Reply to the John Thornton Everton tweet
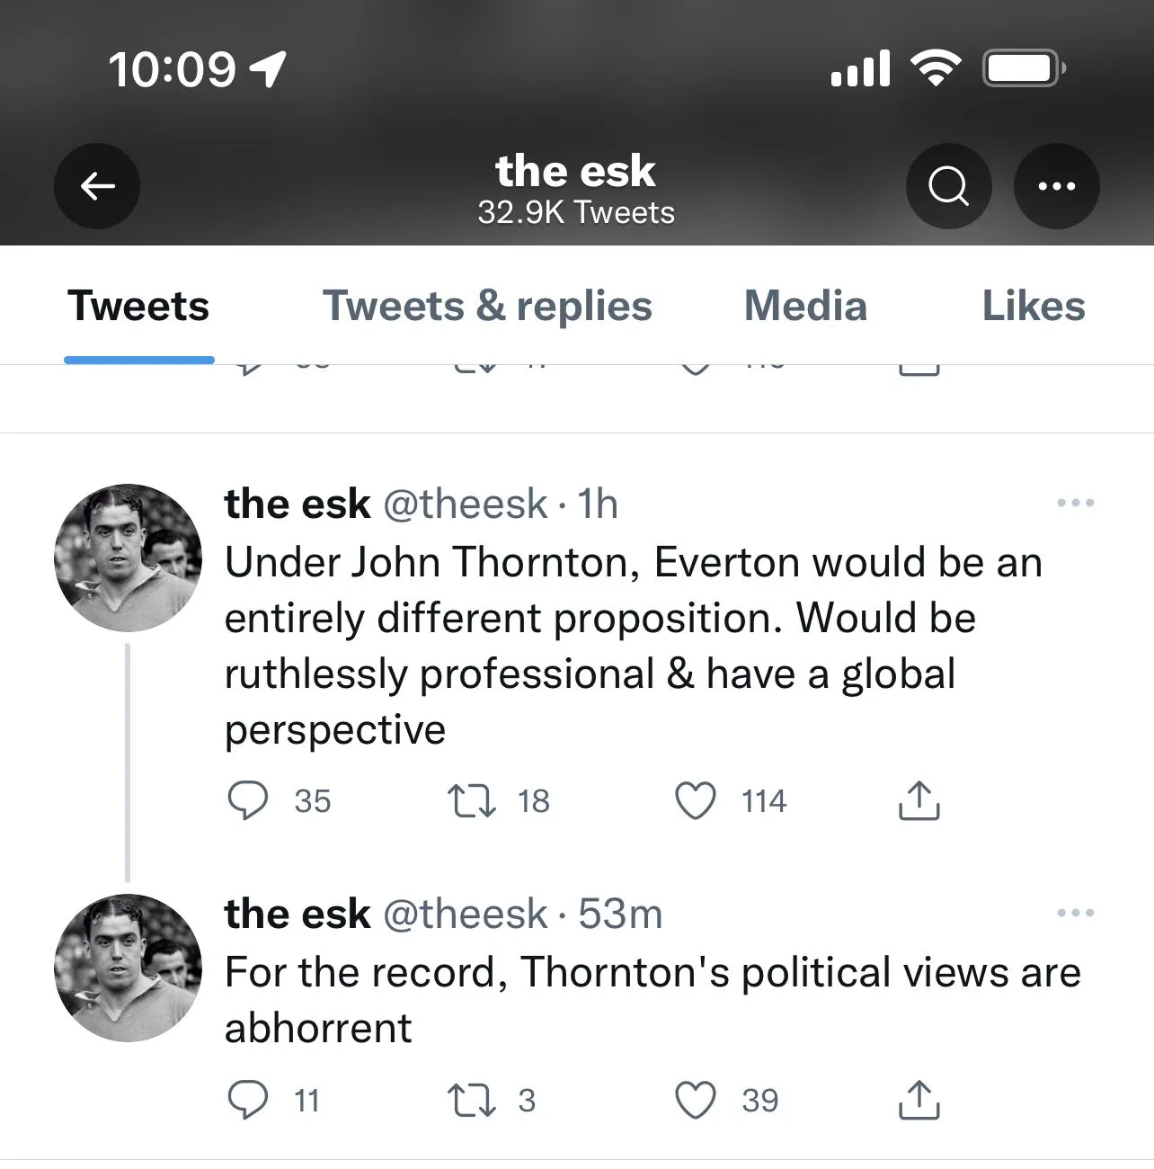Image resolution: width=1154 pixels, height=1169 pixels. point(247,800)
